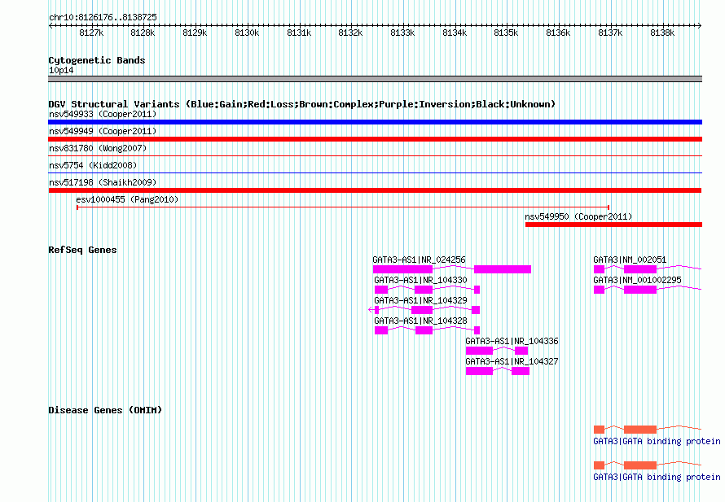Click the NR_104329 left-pointing strand arrow
Screen dimensions: 725x502
[x=371, y=310]
